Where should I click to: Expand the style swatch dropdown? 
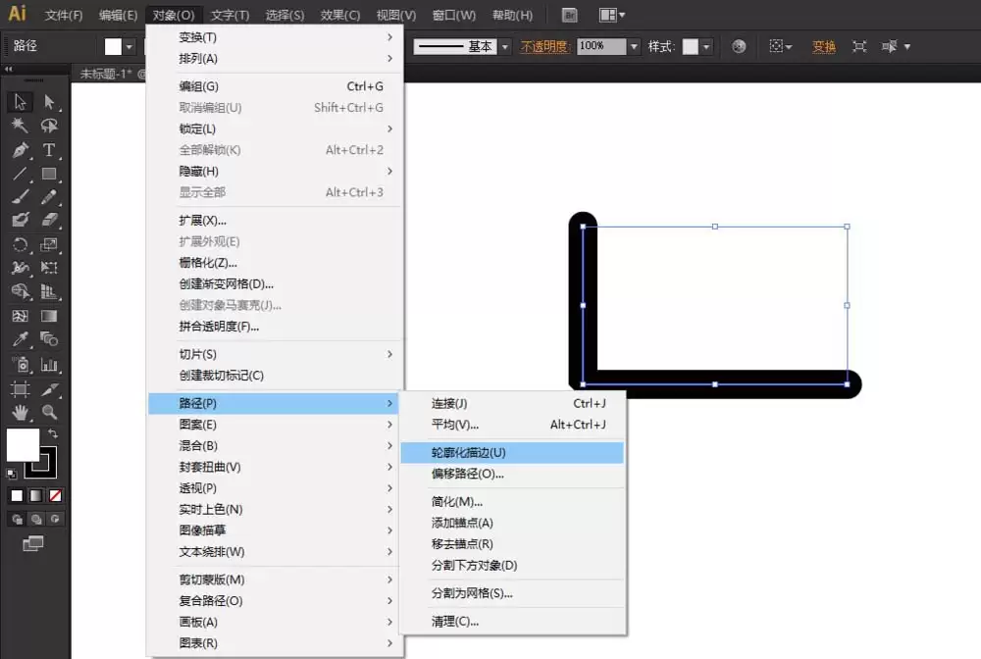coord(706,46)
